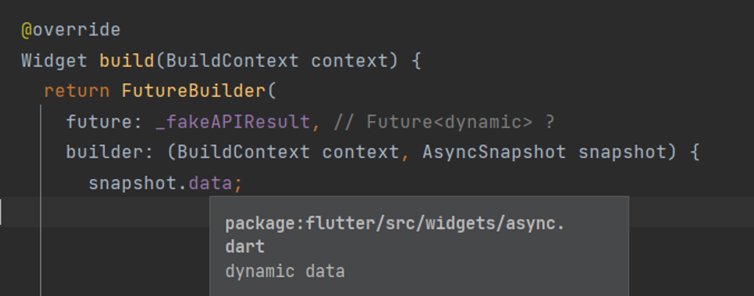The width and height of the screenshot is (754, 296).
Task: Click the data property after snapshot
Action: pos(210,183)
